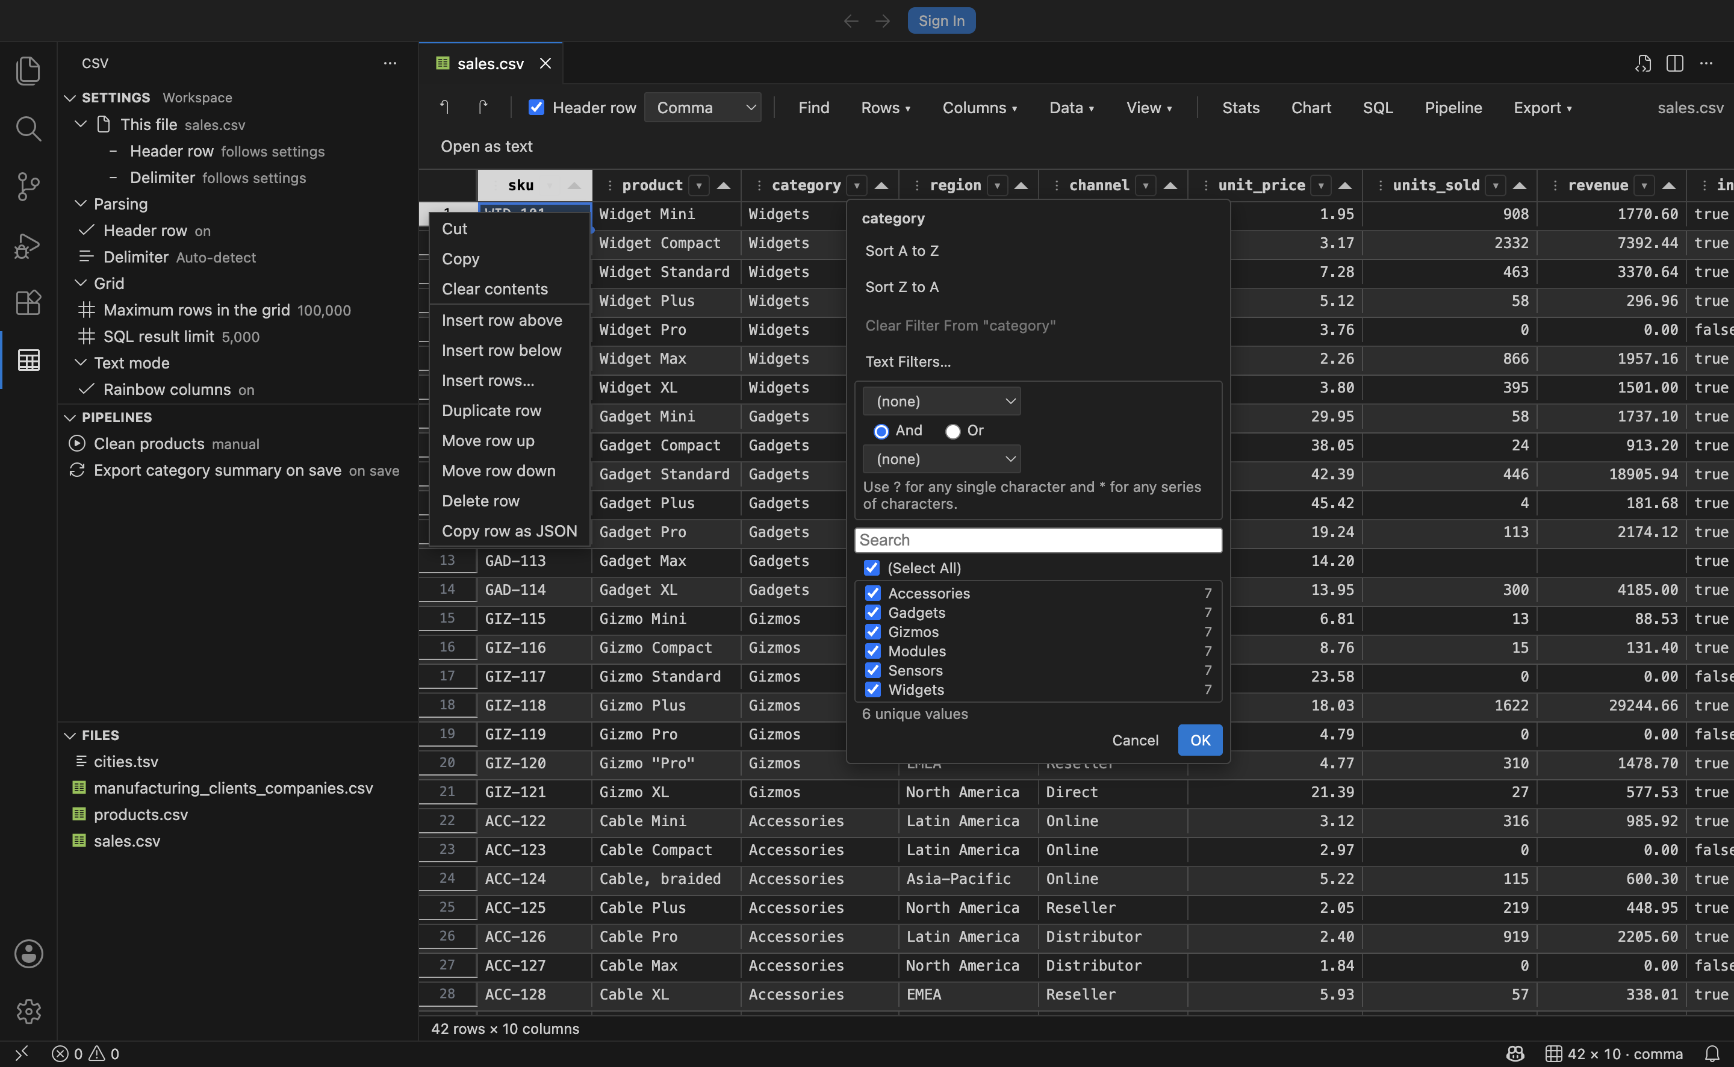Open Text Filters... submenu

(908, 362)
